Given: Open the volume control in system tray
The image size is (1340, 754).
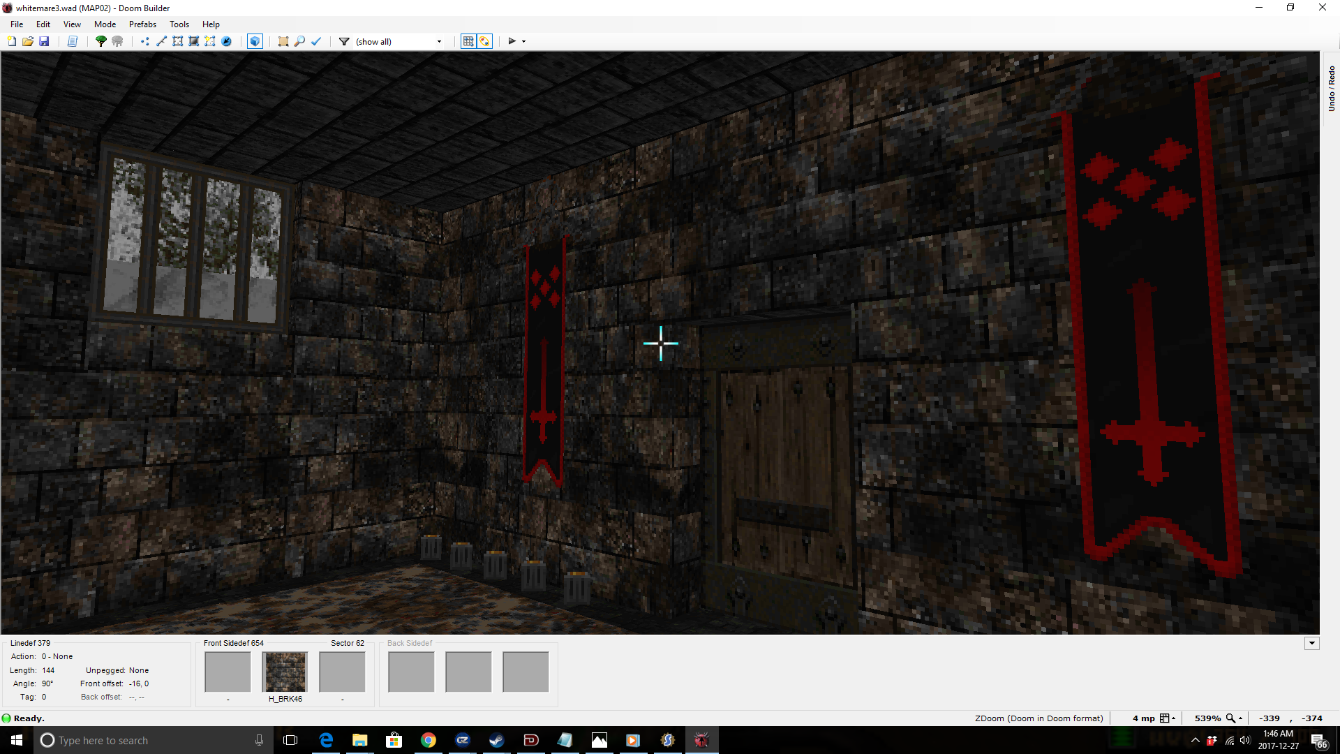Looking at the screenshot, I should [x=1246, y=740].
